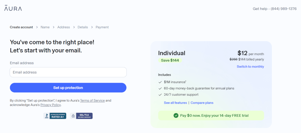Click the SSL/TLS secured checkout badge
The width and height of the screenshot is (301, 133).
[81, 116]
